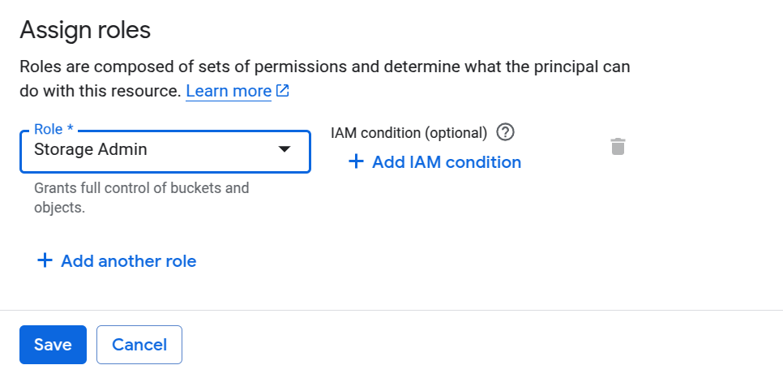
Task: Click the Assign roles heading
Action: pos(85,30)
